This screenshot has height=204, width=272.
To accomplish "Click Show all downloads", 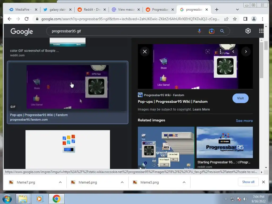I will coord(248,182).
